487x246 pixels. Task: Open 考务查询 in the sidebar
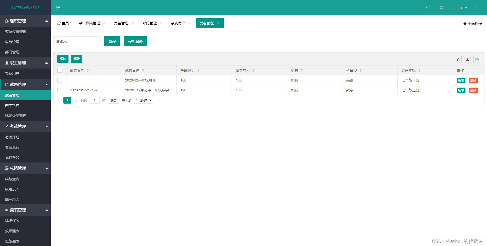tap(25, 147)
